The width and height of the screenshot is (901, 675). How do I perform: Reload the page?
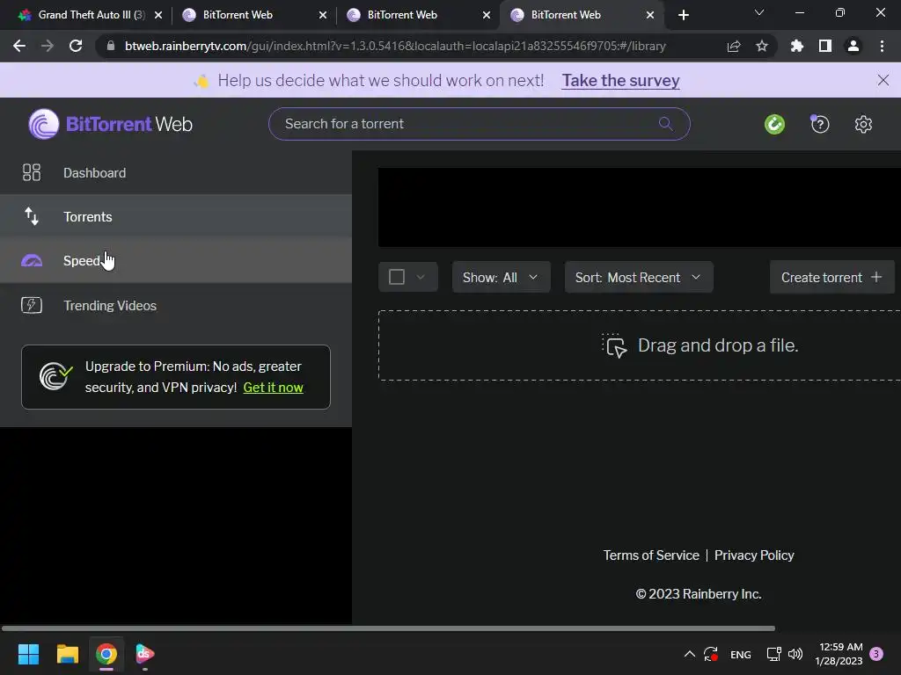(x=76, y=46)
